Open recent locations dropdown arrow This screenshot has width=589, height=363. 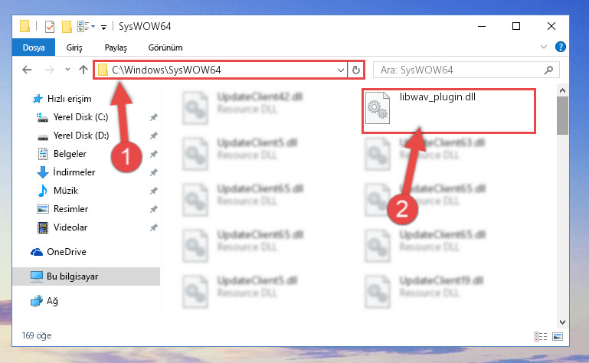[x=67, y=70]
